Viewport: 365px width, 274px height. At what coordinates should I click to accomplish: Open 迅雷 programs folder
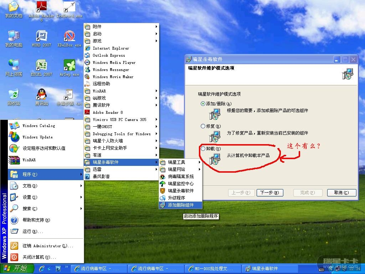(121, 169)
